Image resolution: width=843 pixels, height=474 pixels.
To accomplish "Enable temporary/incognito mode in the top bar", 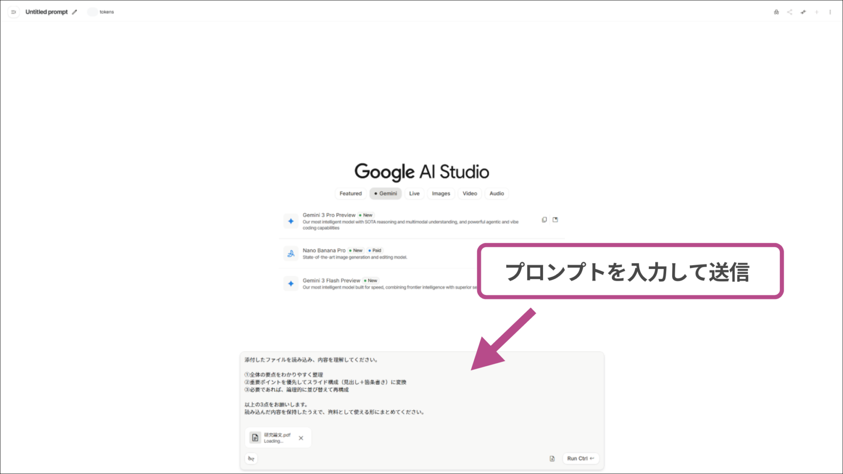I will tap(776, 12).
